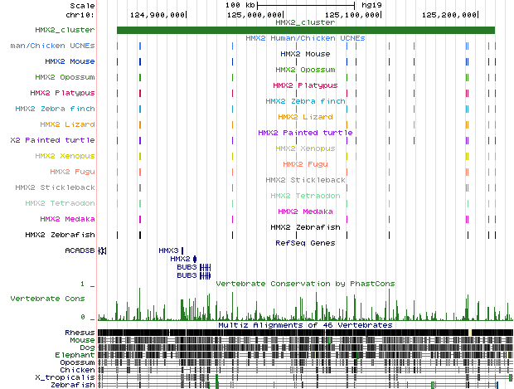Click the 124,900,000 ruler position

point(158,14)
